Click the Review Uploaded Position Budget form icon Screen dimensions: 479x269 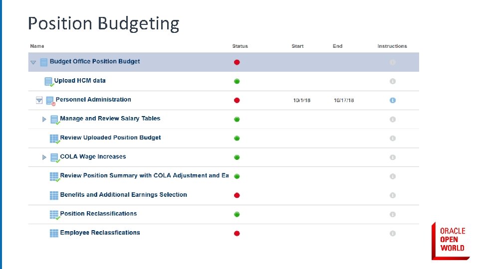coord(54,138)
